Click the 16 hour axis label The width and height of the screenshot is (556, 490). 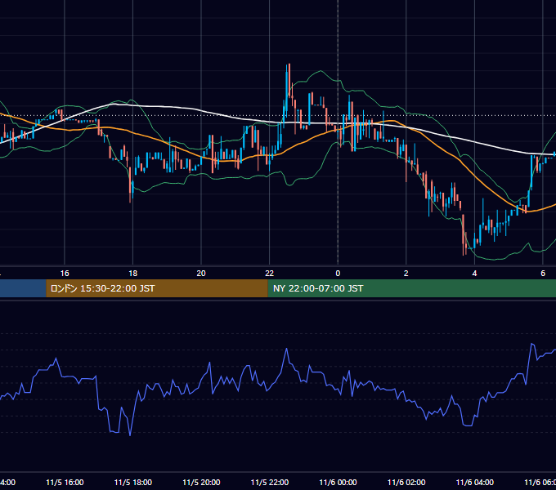pyautogui.click(x=65, y=274)
